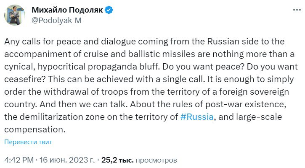The height and width of the screenshot is (168, 305).
Task: Open the #Russia hashtag link
Action: tap(197, 118)
